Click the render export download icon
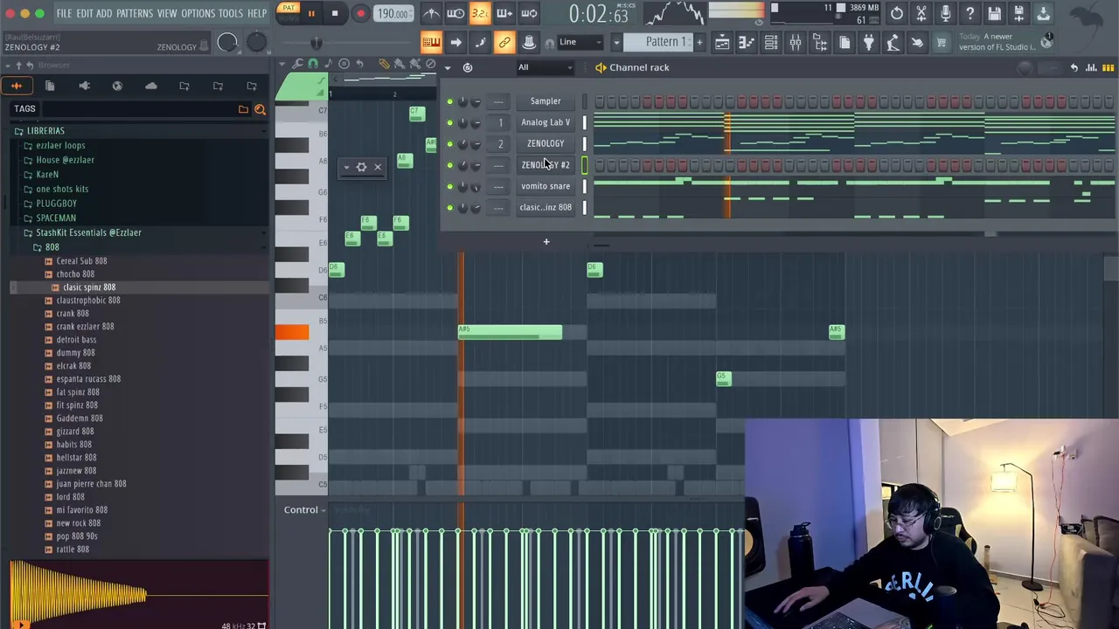 point(1043,14)
